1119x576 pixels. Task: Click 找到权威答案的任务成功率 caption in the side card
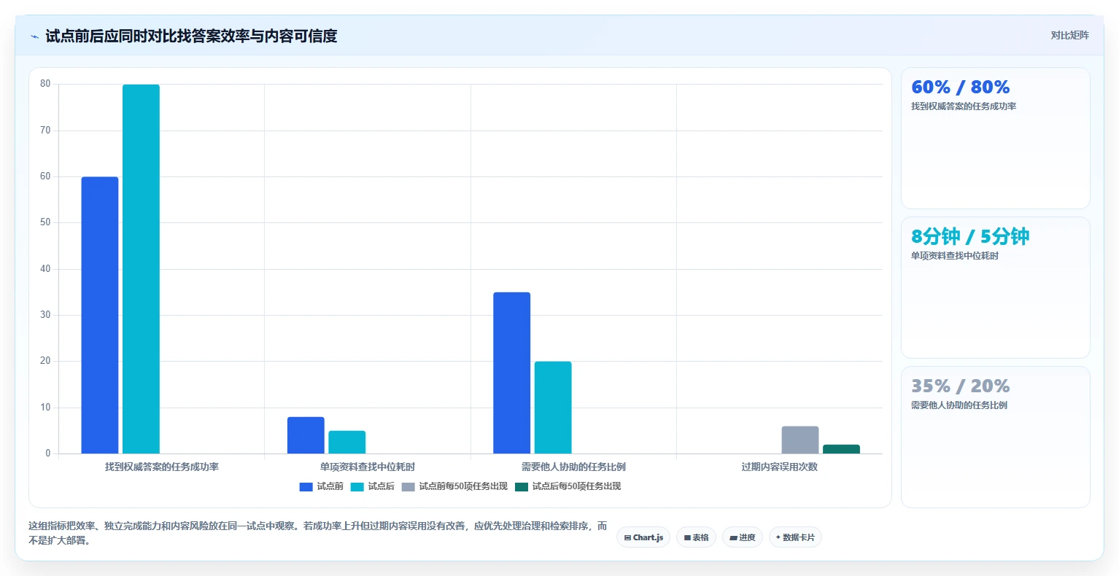[964, 106]
